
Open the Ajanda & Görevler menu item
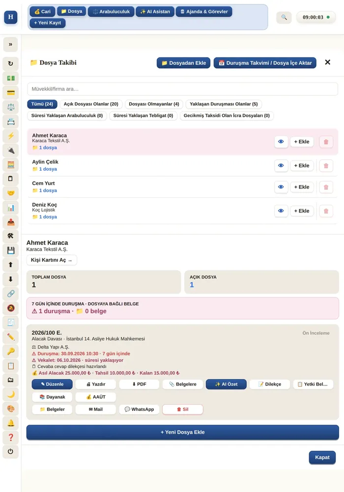coord(204,12)
